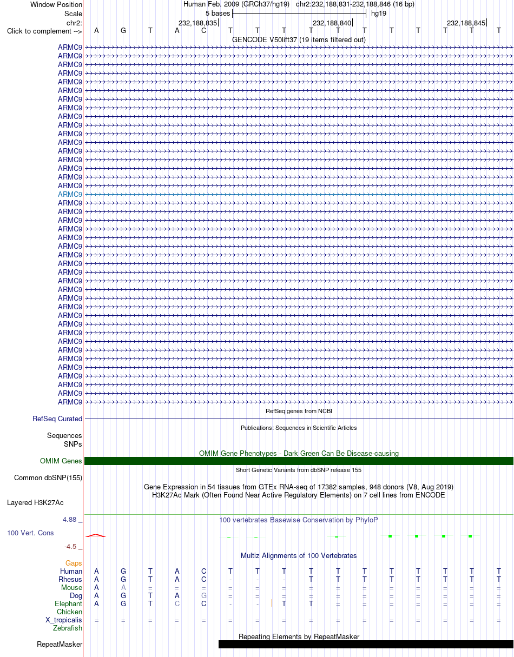Open the GTEx Gene Expression track title
This screenshot has width=514, height=657.
(x=299, y=487)
